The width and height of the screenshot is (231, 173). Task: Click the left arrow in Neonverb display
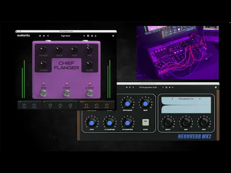coord(172,99)
